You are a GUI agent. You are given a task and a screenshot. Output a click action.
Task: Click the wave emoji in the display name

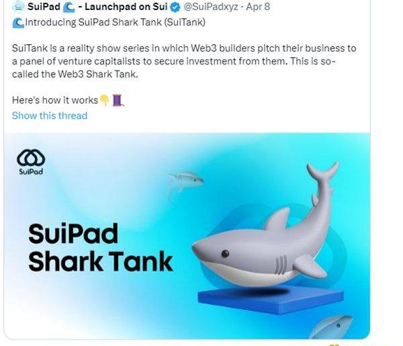click(x=70, y=8)
